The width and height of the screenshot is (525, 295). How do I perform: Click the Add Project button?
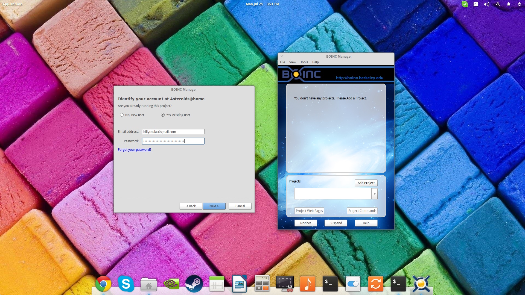pyautogui.click(x=366, y=183)
